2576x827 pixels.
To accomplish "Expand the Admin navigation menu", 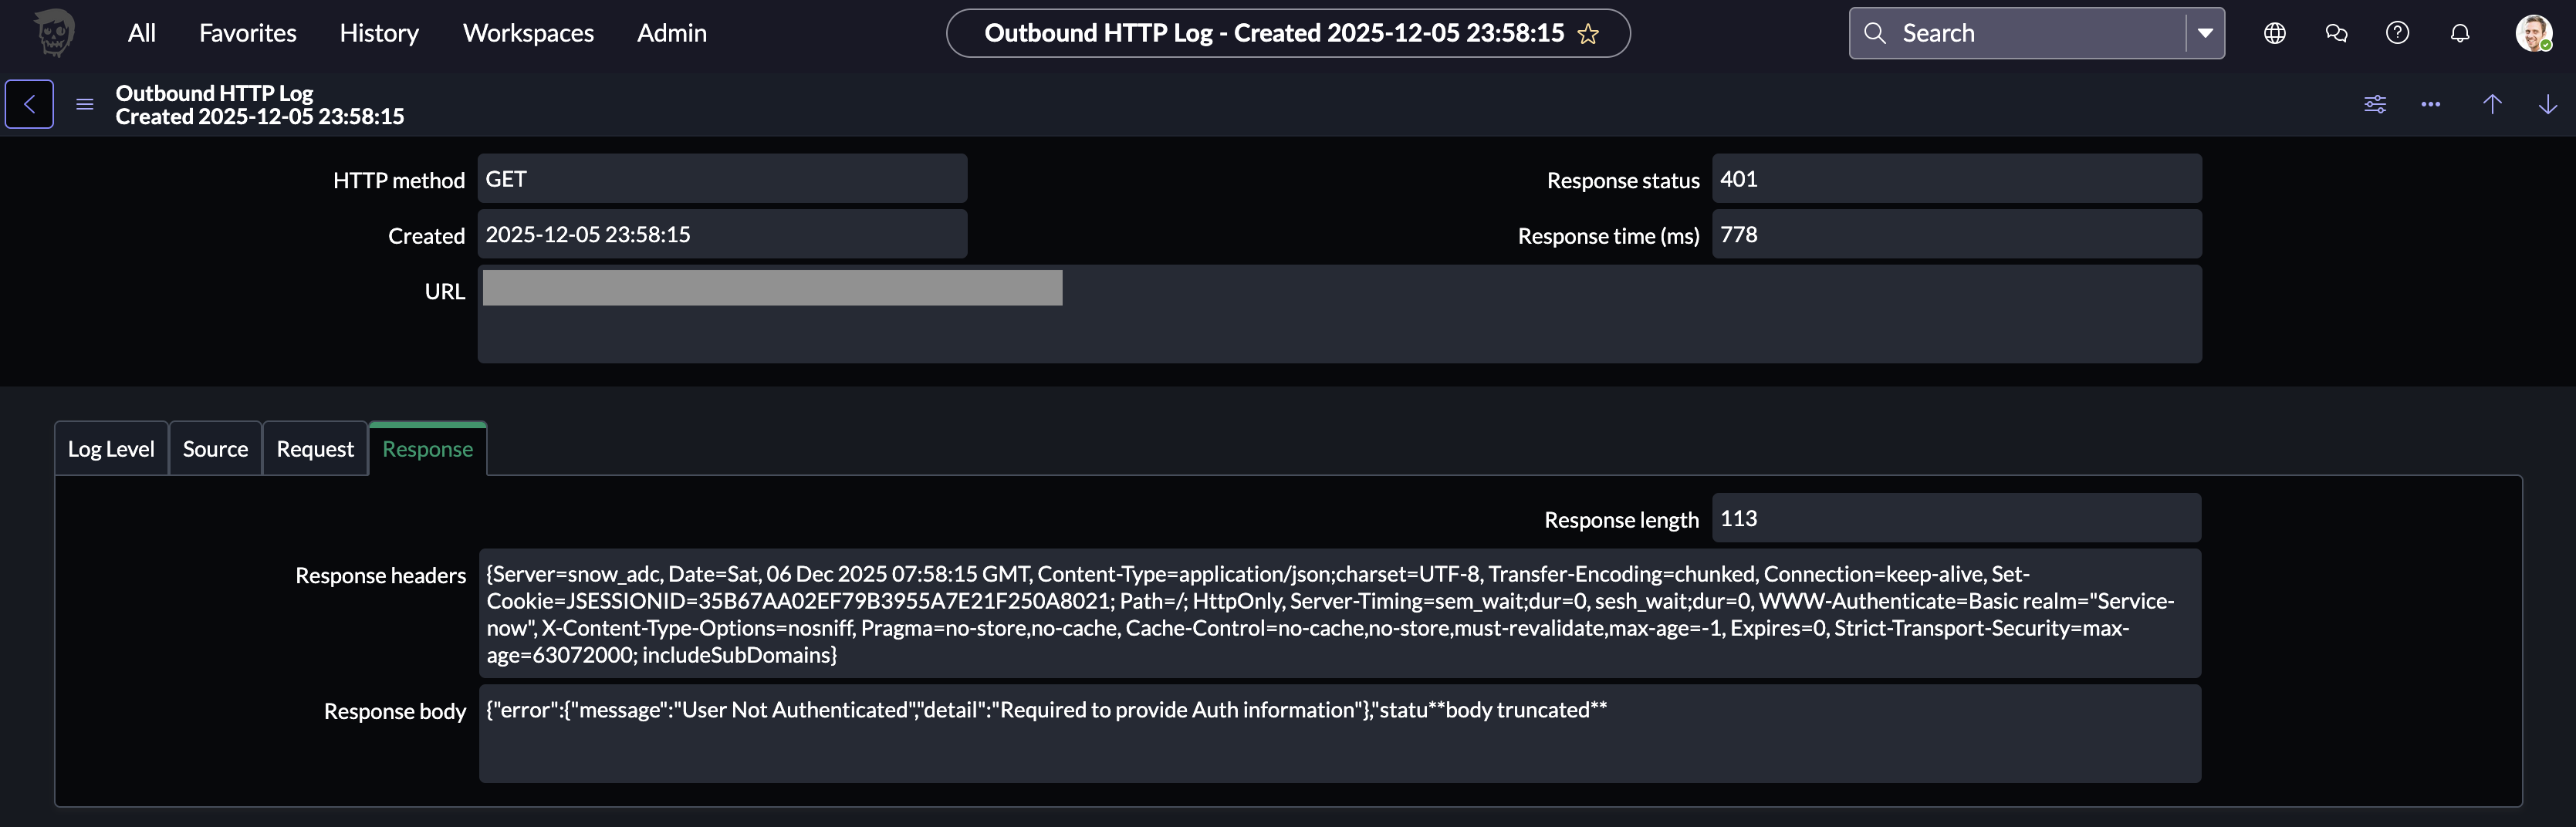I will click(672, 33).
